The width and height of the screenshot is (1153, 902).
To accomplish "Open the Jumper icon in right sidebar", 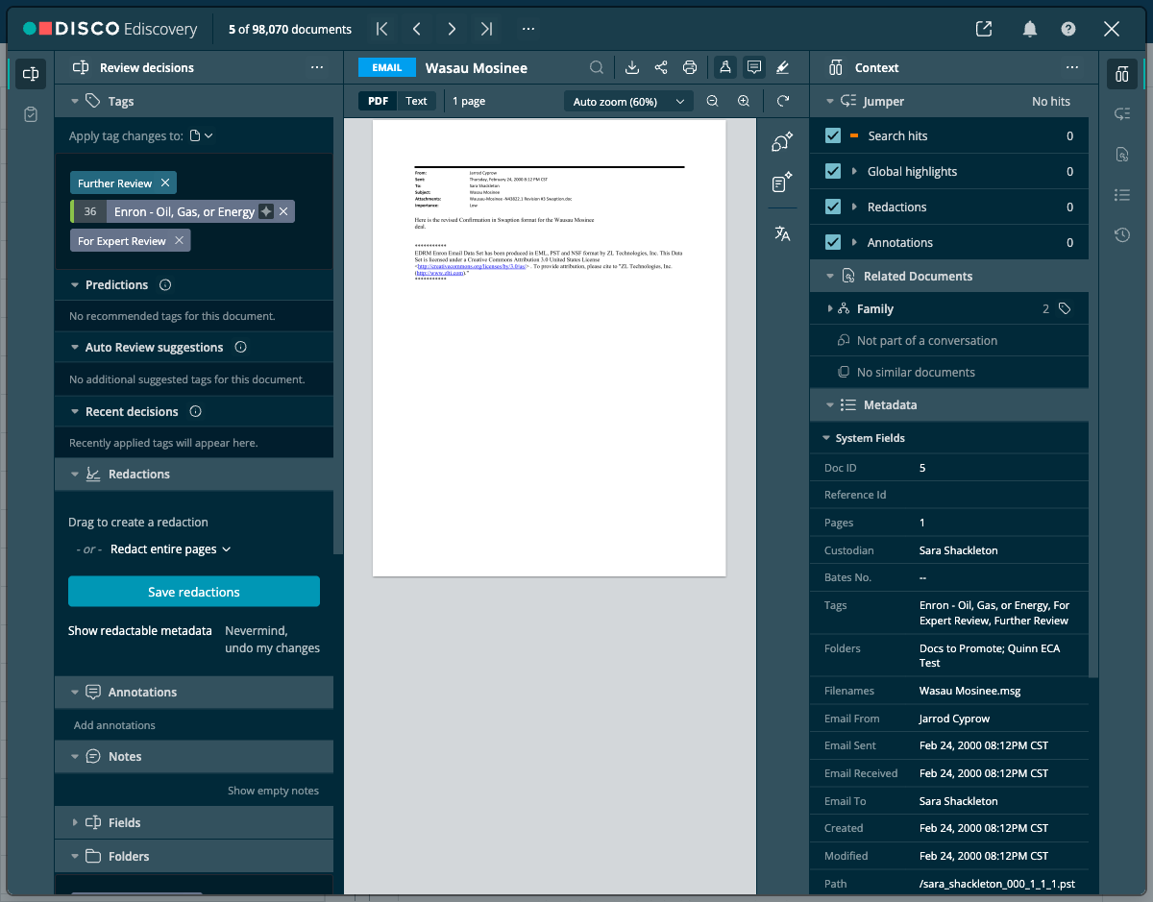I will coord(1122,114).
